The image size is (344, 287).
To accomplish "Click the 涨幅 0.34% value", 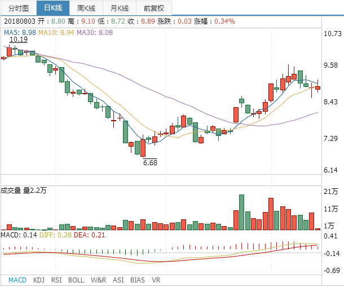I will point(214,21).
